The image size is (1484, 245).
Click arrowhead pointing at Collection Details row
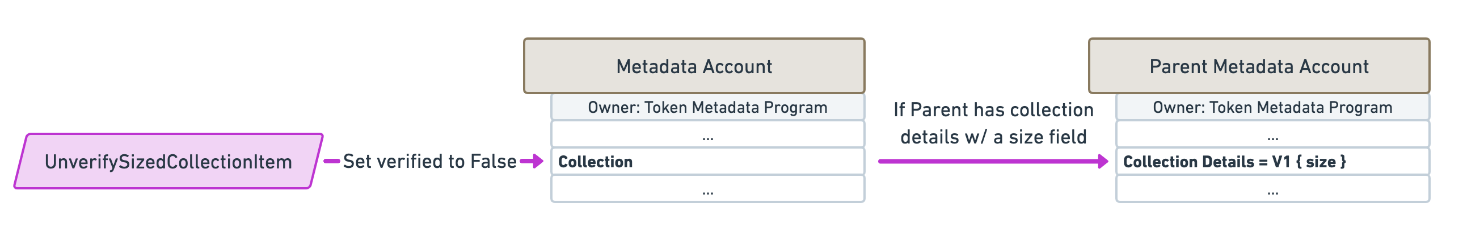pyautogui.click(x=1103, y=162)
